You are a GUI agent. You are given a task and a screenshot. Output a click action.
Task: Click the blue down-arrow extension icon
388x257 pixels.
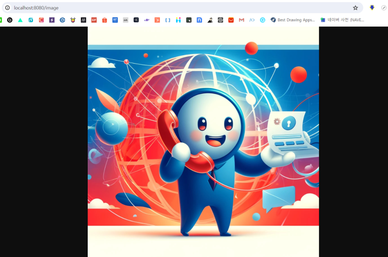(x=372, y=8)
